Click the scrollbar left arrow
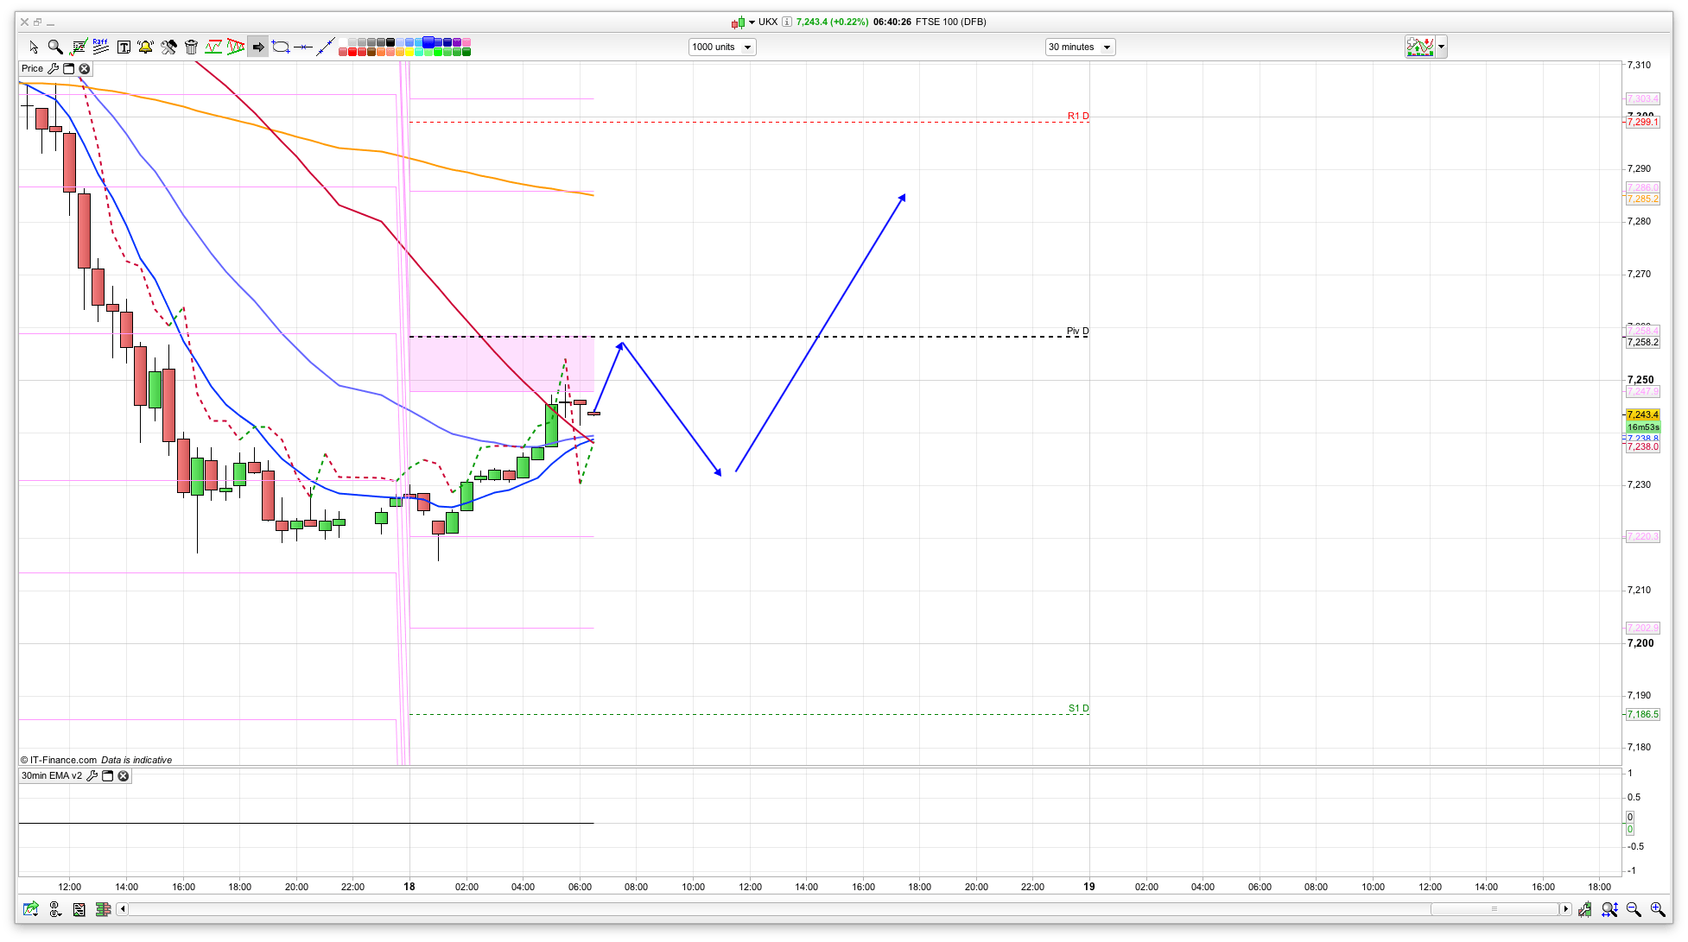Viewport: 1688px width, 942px height. pyautogui.click(x=123, y=909)
